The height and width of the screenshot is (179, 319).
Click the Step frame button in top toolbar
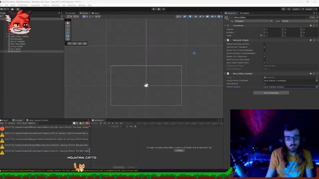(163, 9)
